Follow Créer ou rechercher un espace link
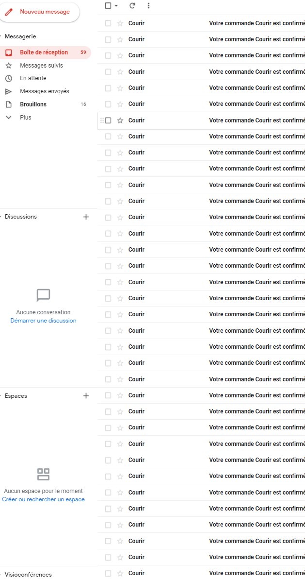305x580 pixels. point(43,499)
